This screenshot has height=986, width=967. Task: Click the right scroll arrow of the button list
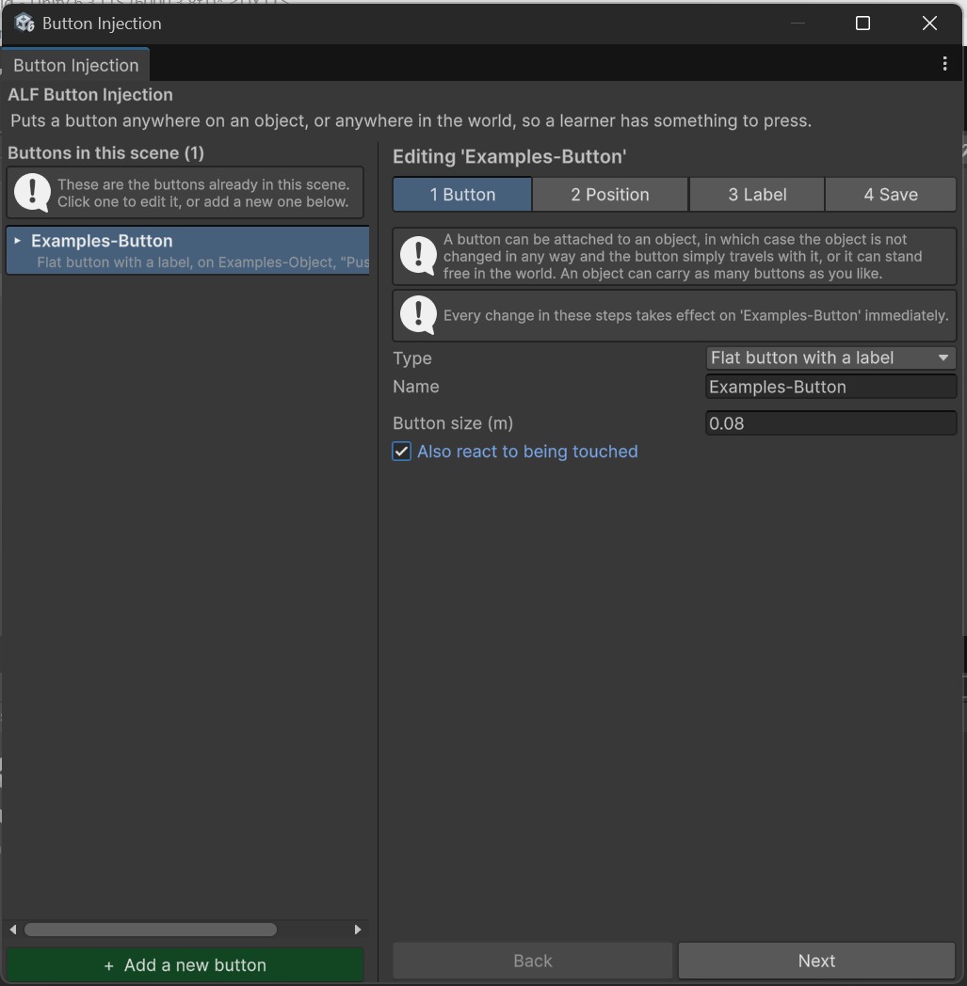[358, 930]
